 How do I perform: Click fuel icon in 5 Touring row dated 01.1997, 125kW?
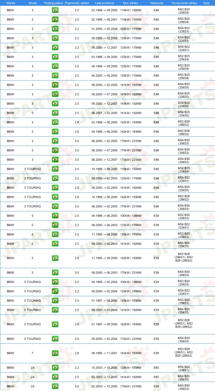click(x=55, y=301)
